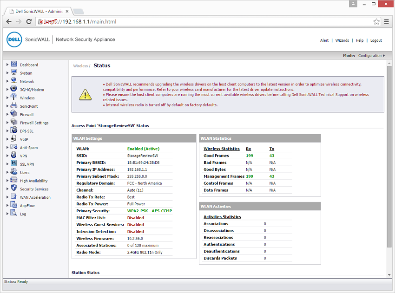The image size is (395, 293).
Task: Open the Firewall icon in sidebar
Action: (x=14, y=114)
